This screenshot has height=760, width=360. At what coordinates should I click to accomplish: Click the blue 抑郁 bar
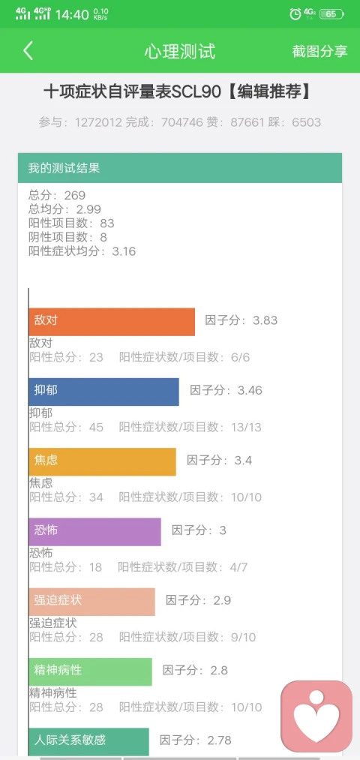pyautogui.click(x=103, y=392)
